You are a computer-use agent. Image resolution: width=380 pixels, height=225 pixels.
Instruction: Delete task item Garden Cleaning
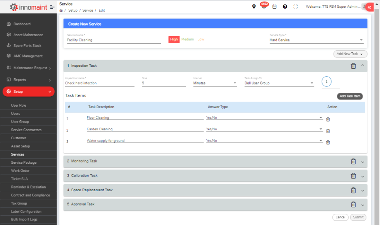tap(328, 131)
